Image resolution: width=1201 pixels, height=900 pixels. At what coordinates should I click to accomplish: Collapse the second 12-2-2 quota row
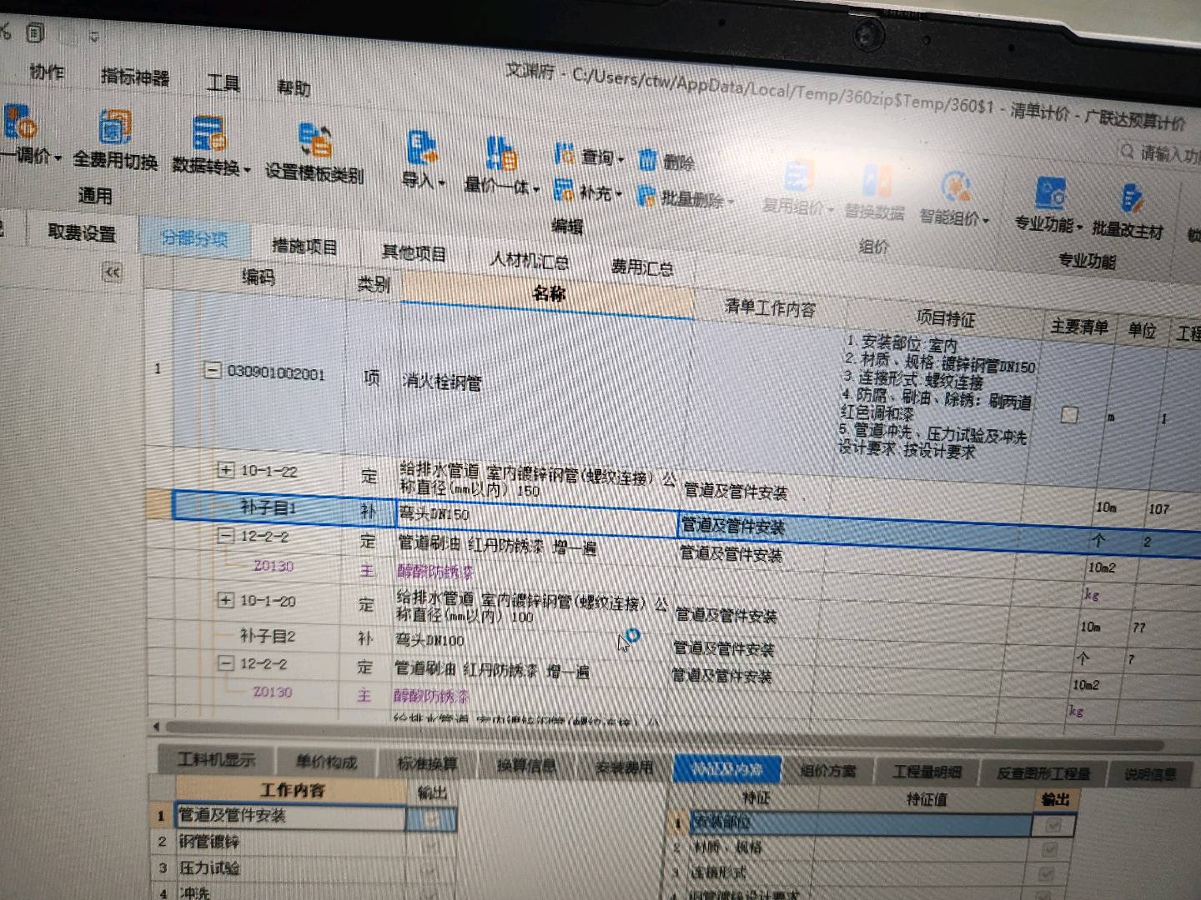point(224,662)
